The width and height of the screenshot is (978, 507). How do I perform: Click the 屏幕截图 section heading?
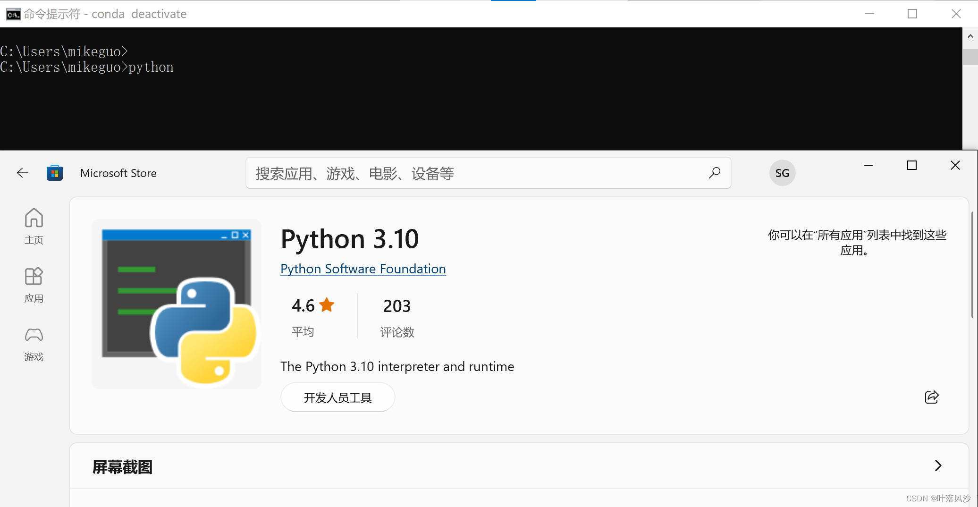coord(122,467)
